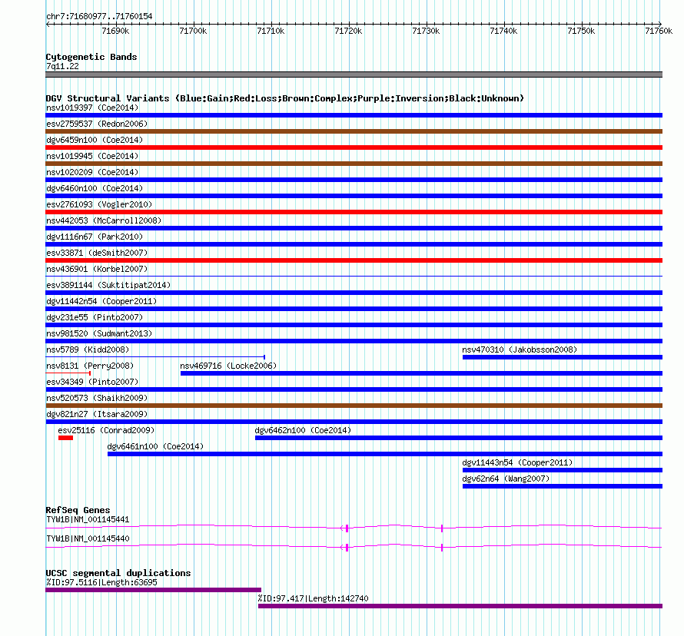This screenshot has width=684, height=636.
Task: Click the 71700k ruler tick label
Action: point(193,31)
